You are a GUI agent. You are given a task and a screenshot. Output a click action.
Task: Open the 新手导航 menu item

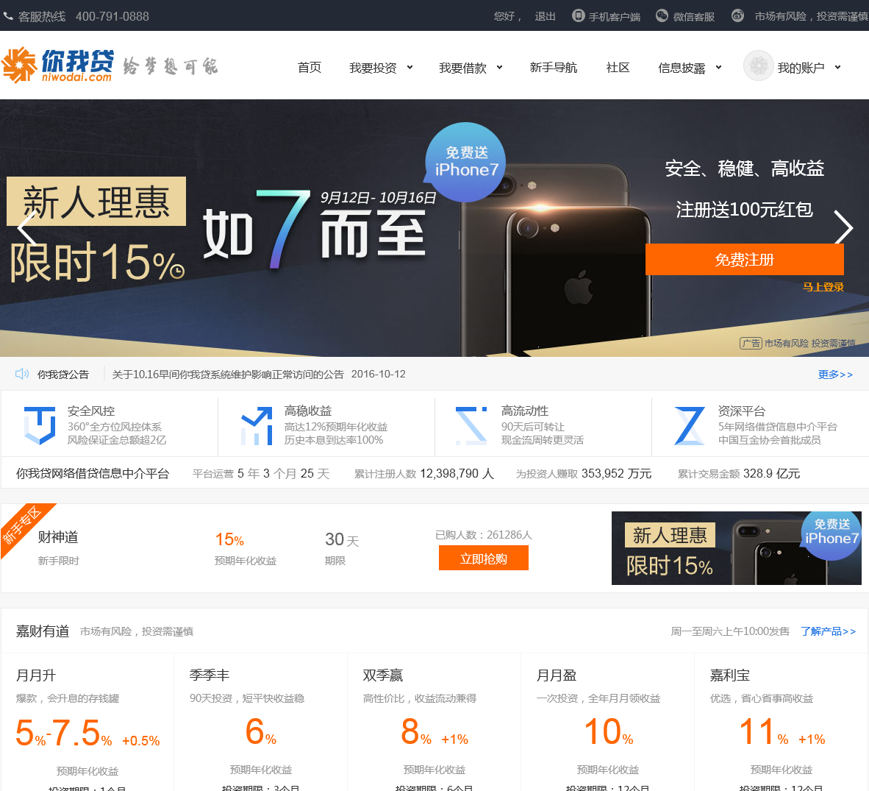point(554,67)
